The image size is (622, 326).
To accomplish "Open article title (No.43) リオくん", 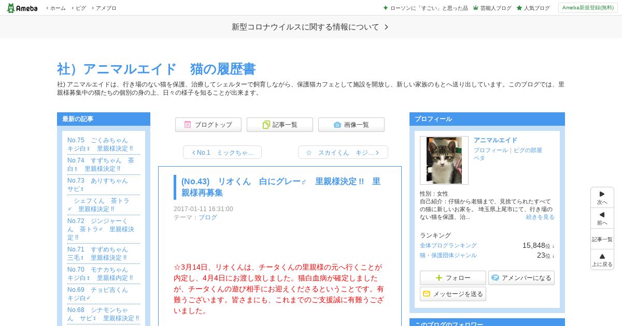I will coord(281,187).
